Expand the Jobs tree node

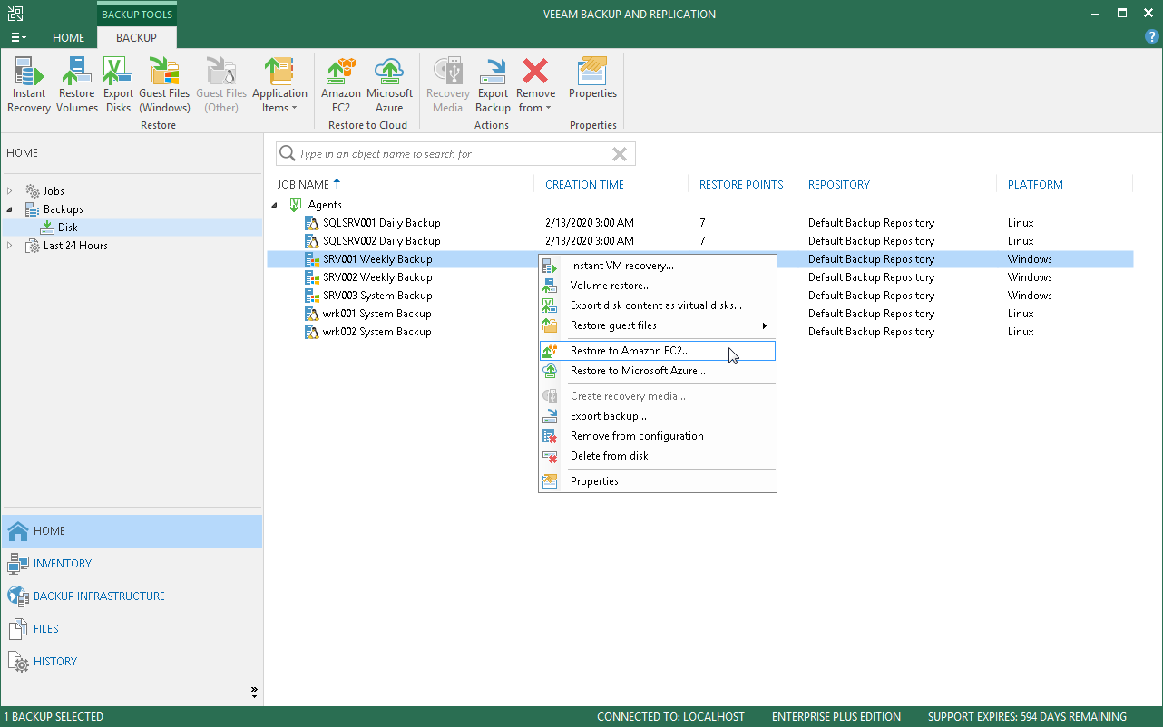point(10,191)
